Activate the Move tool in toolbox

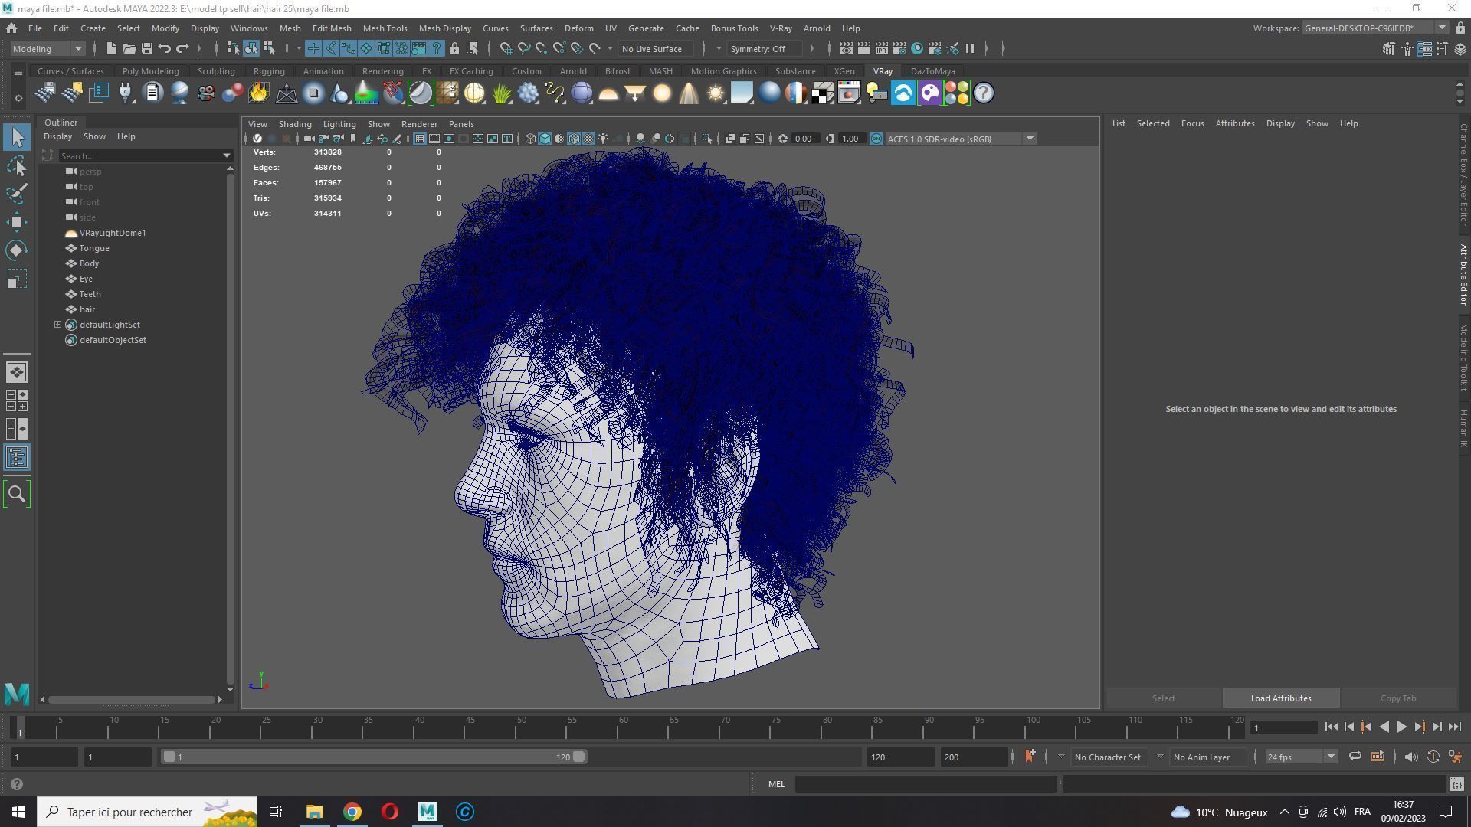pos(17,222)
